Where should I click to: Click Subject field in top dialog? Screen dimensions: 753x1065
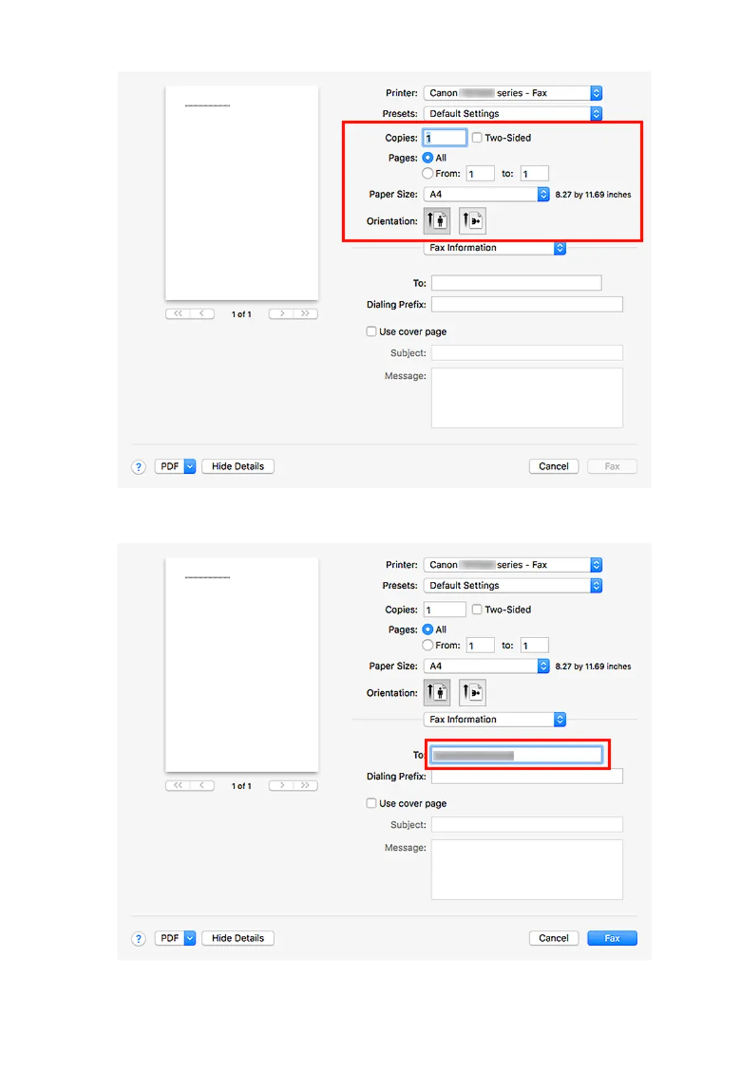(x=527, y=353)
